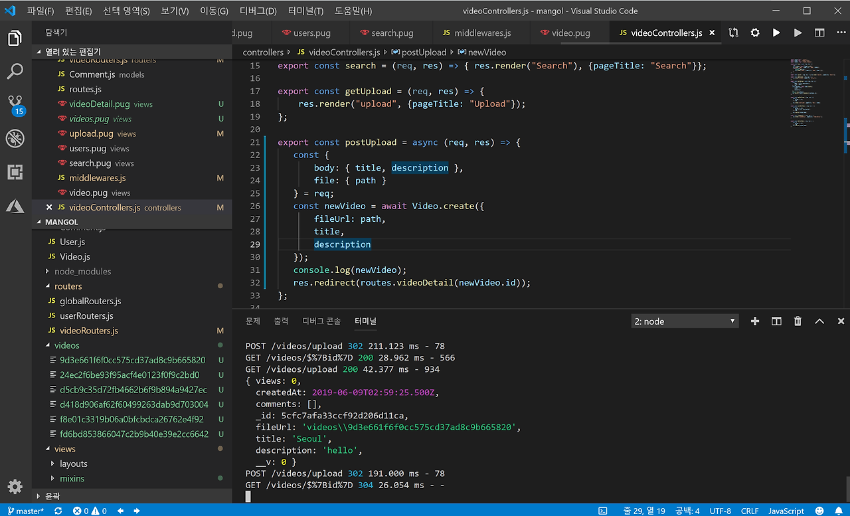Image resolution: width=850 pixels, height=516 pixels.
Task: Open the Extensions view in activity bar
Action: pos(15,173)
